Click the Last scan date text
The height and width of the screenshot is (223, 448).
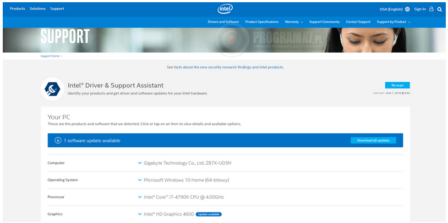(391, 93)
